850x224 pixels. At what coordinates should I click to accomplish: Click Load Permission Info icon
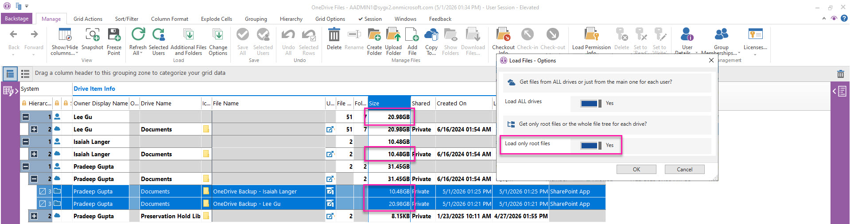click(x=591, y=35)
